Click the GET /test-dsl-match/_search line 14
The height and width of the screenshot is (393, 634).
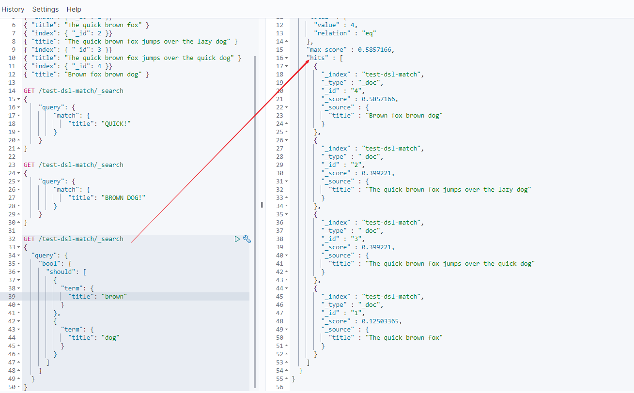tap(74, 91)
